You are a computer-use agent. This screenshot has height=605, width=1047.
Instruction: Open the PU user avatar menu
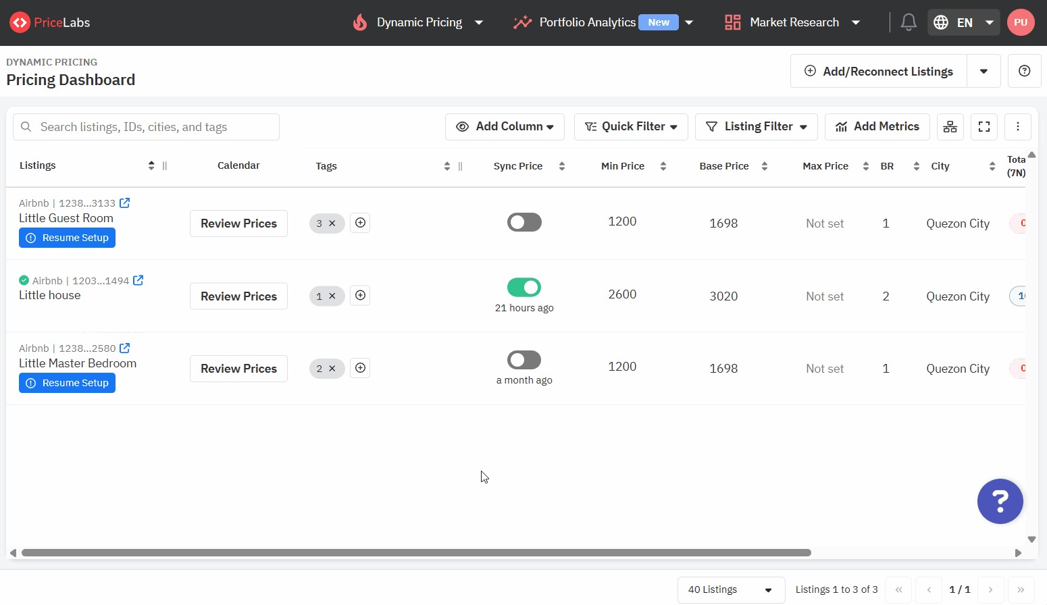[x=1021, y=22]
